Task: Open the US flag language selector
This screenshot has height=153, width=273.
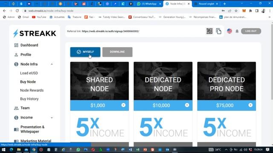Action: 229,31
